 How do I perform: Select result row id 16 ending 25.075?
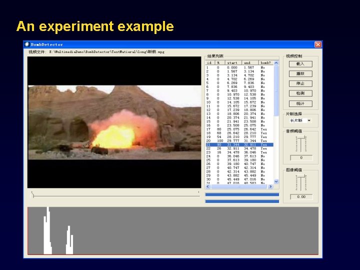(x=239, y=125)
